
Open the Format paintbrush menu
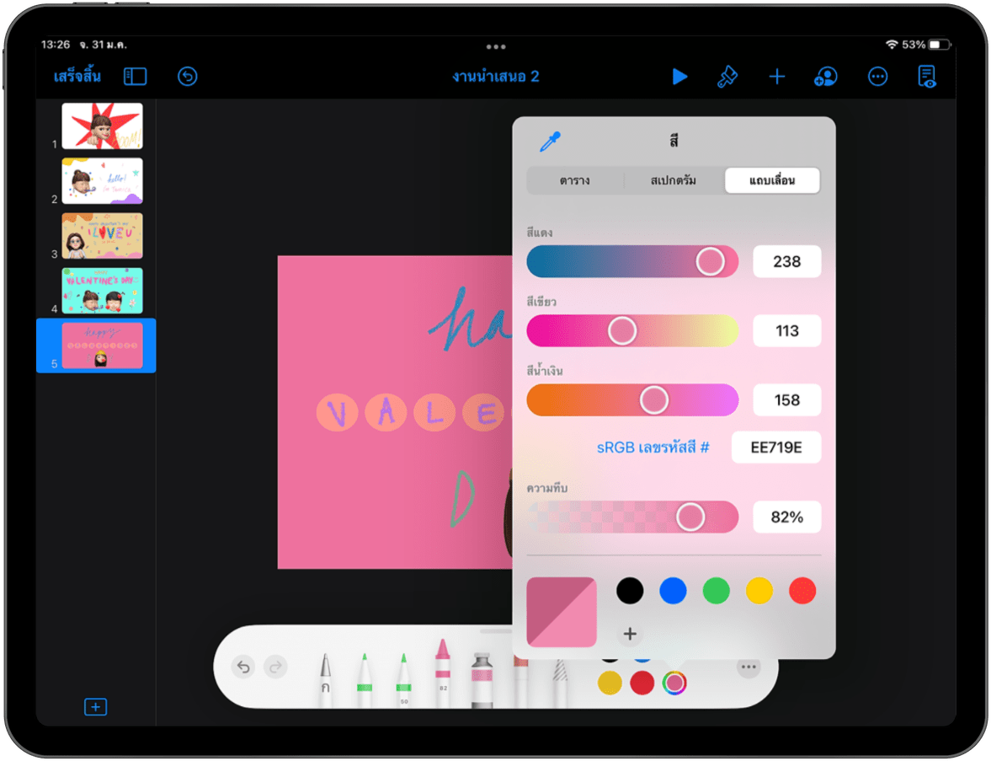pos(727,77)
